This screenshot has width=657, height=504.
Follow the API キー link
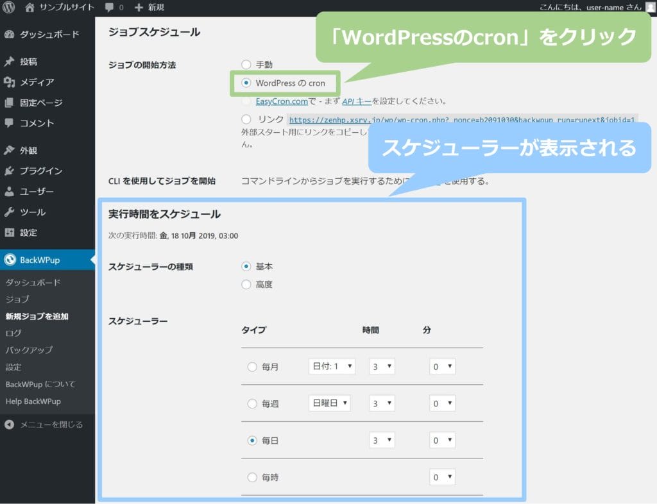356,101
